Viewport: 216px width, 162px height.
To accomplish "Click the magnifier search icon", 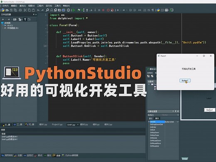I will pos(47,10).
